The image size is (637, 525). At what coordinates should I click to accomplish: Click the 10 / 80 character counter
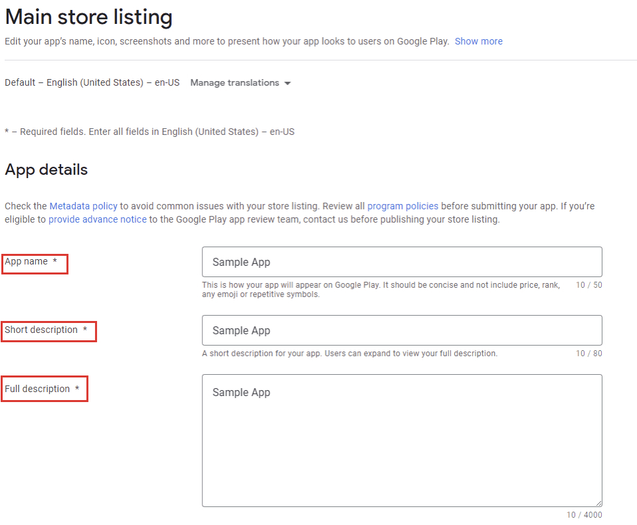coord(588,353)
